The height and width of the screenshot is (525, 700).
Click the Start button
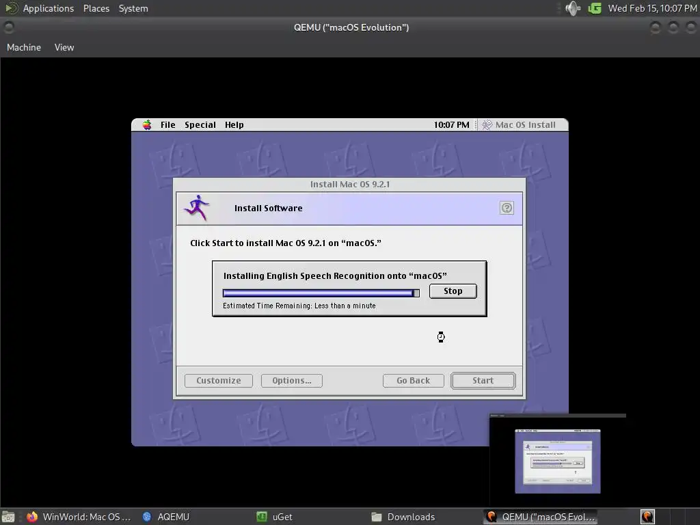coord(483,381)
